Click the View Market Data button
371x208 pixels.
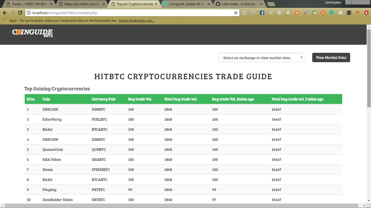331,58
